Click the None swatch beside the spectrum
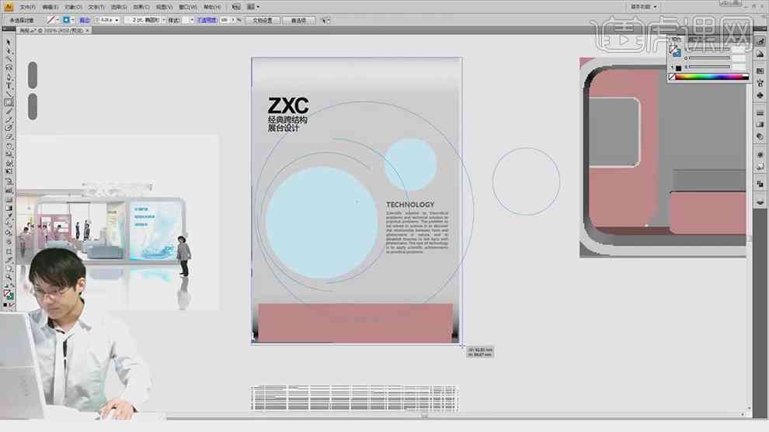Image resolution: width=769 pixels, height=432 pixels. click(x=672, y=77)
